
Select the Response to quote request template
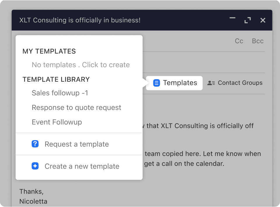coord(76,108)
